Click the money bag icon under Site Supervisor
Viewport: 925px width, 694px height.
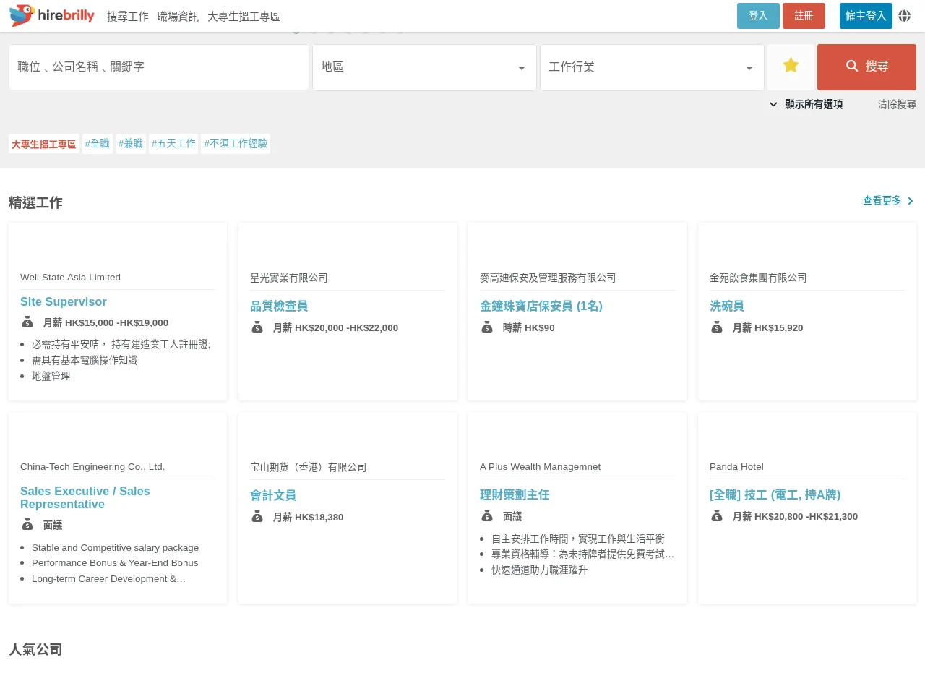point(27,322)
